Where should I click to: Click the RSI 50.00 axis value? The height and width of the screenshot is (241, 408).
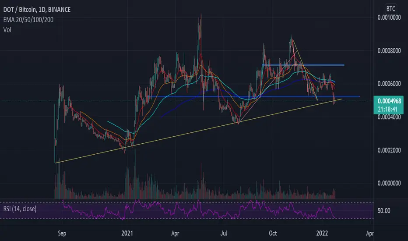384,211
